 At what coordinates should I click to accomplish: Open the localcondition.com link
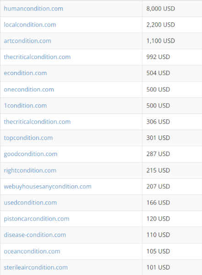(x=30, y=25)
